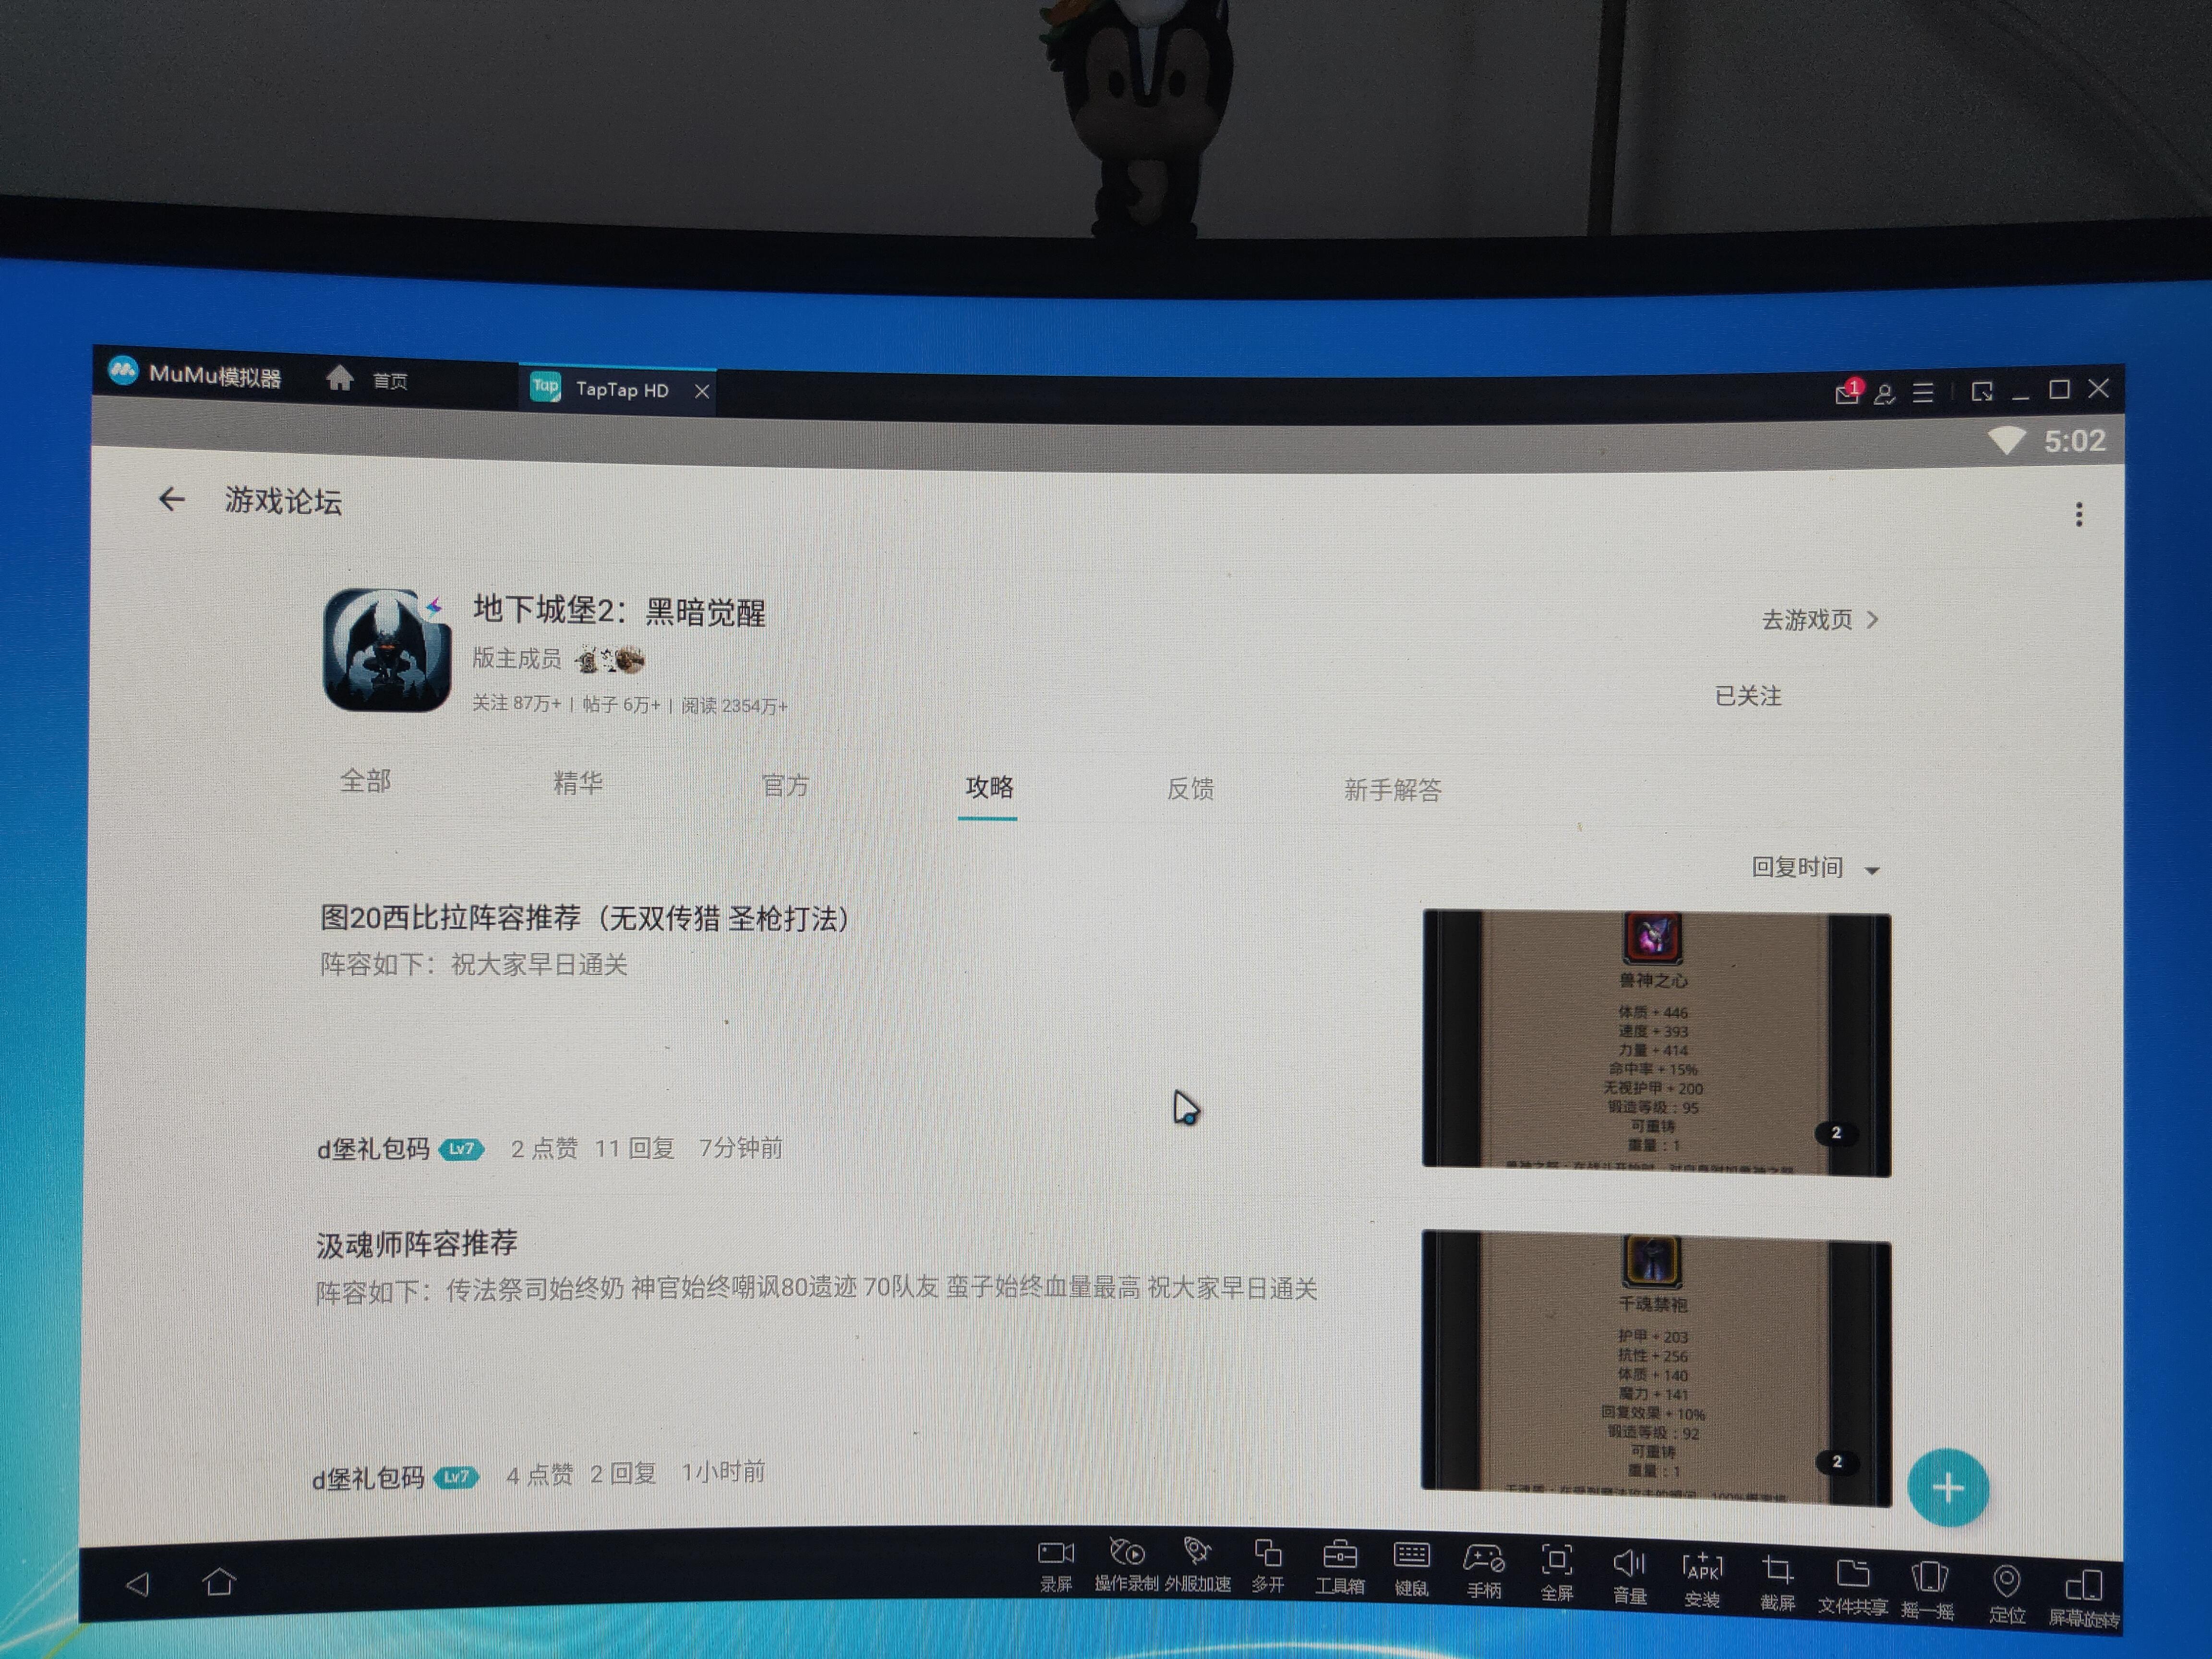This screenshot has height=1659, width=2212.
Task: Close the TapTap HD tab
Action: [x=702, y=391]
